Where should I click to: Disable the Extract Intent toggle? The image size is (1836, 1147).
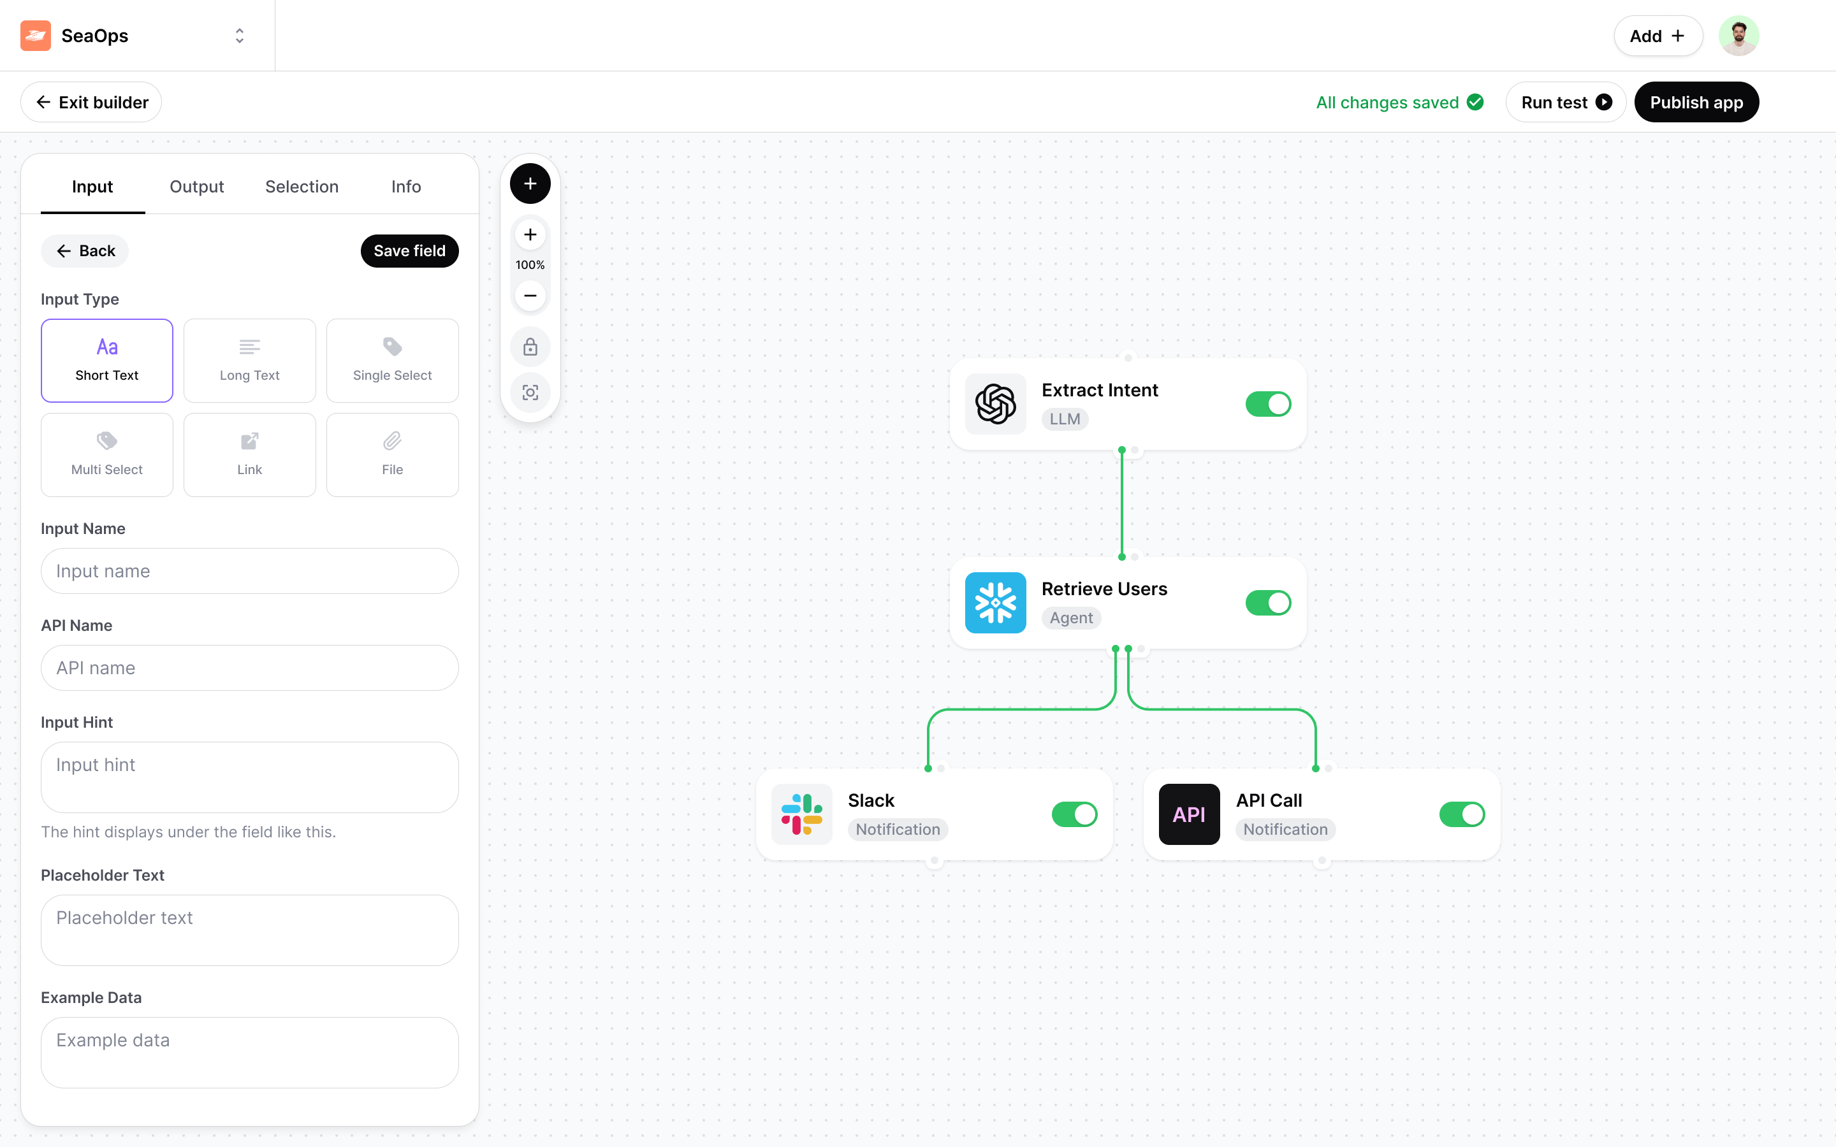[x=1268, y=403]
